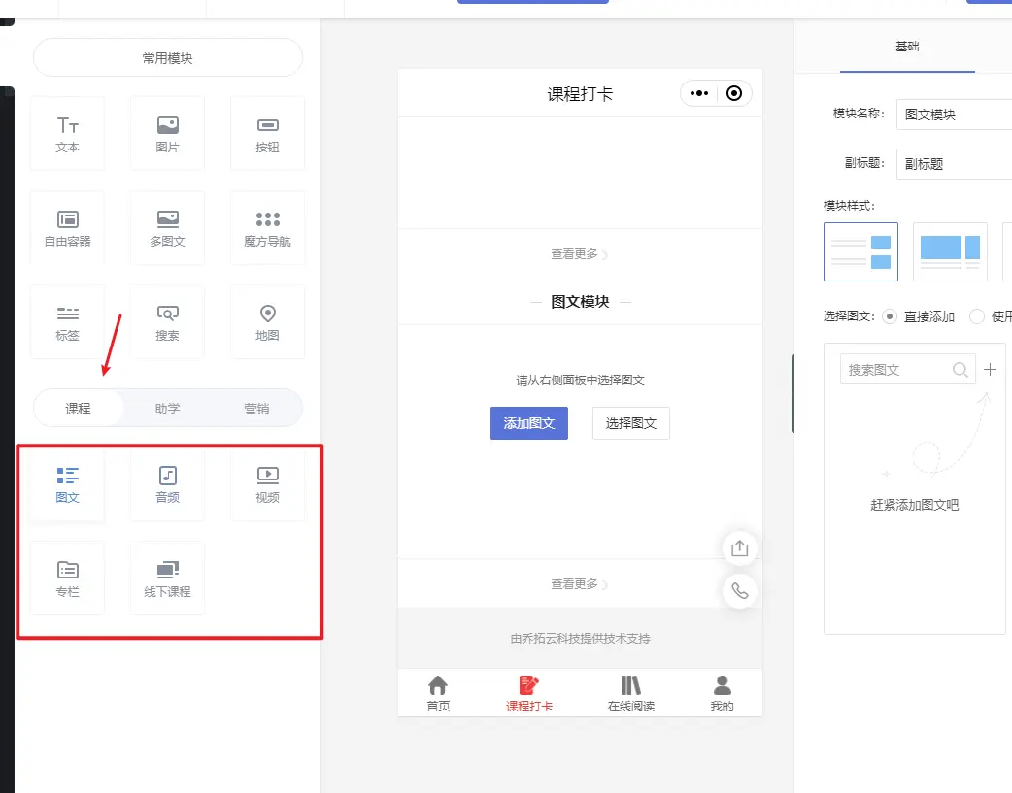Add the 视频 video course module
This screenshot has width=1012, height=793.
tap(267, 484)
